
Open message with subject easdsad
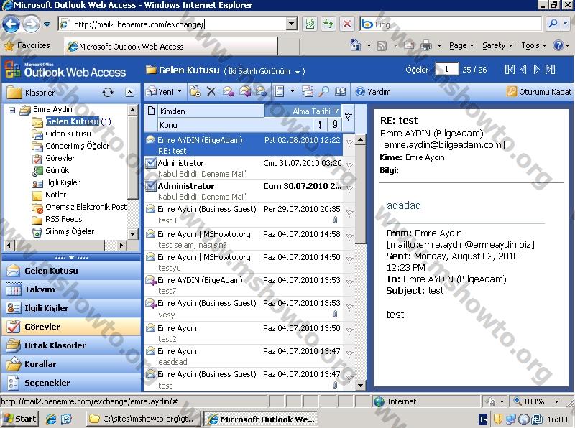point(244,356)
